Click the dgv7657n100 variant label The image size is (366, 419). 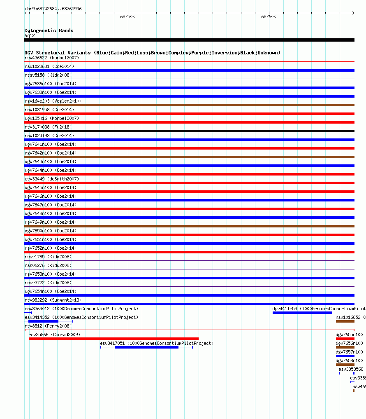click(x=349, y=352)
